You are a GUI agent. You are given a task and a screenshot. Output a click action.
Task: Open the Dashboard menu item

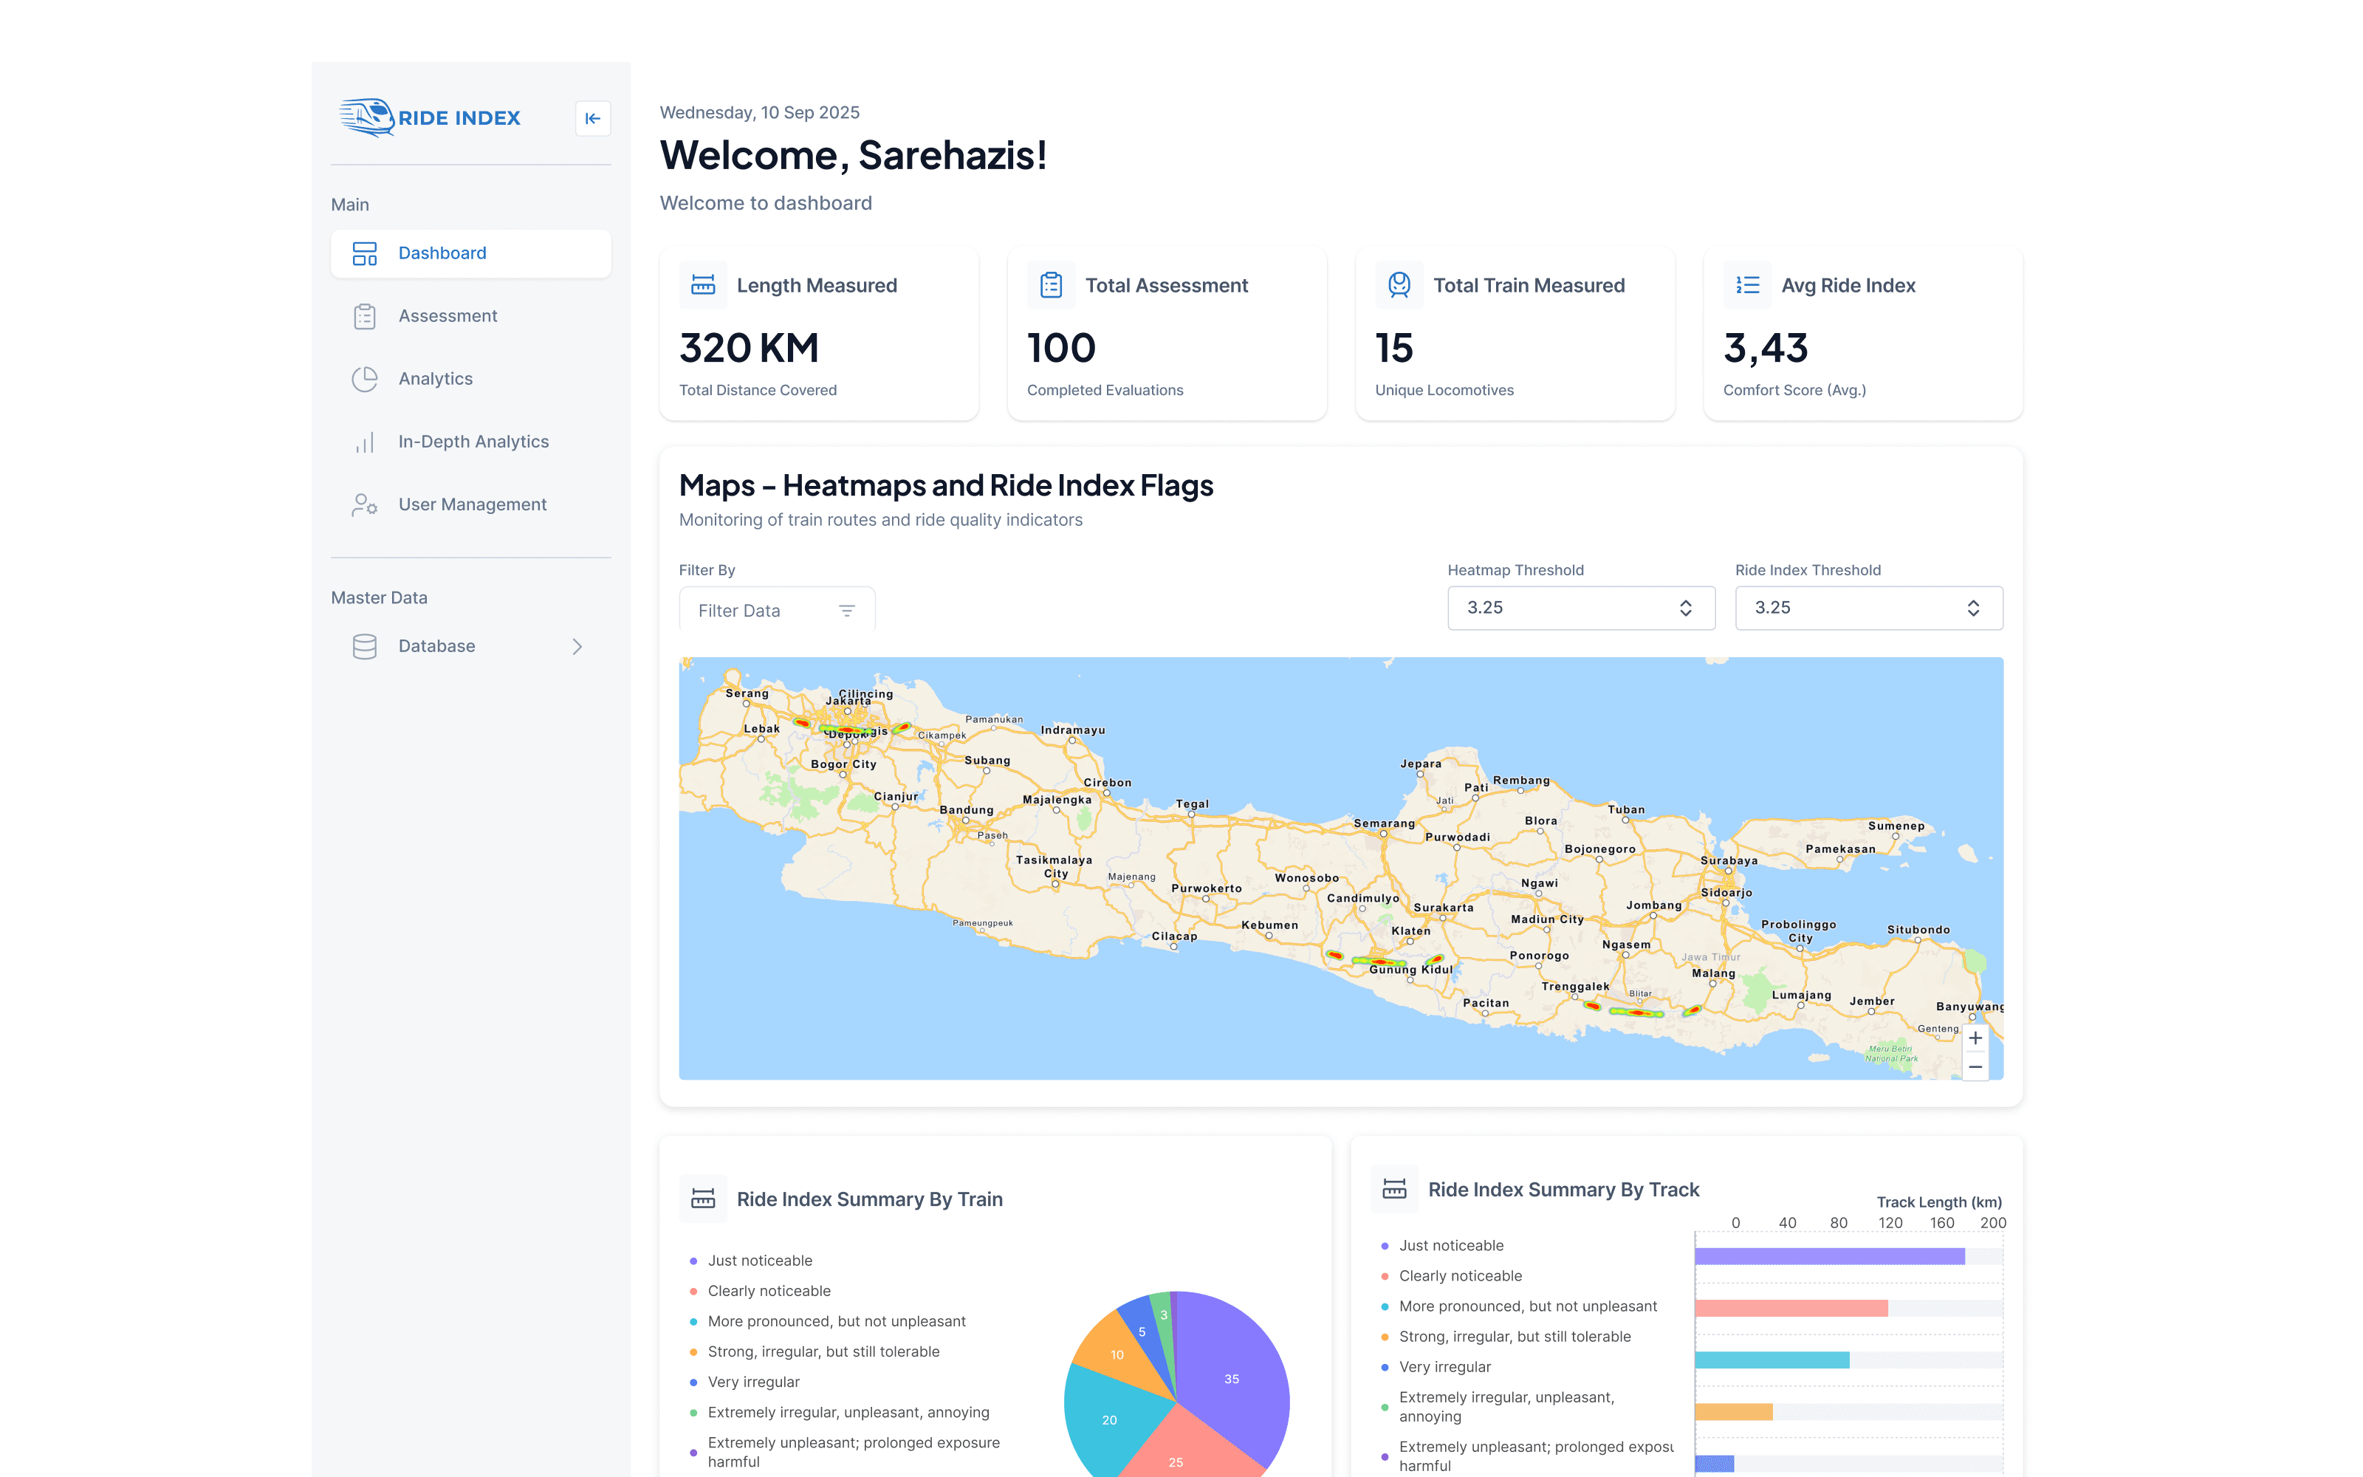tap(470, 254)
